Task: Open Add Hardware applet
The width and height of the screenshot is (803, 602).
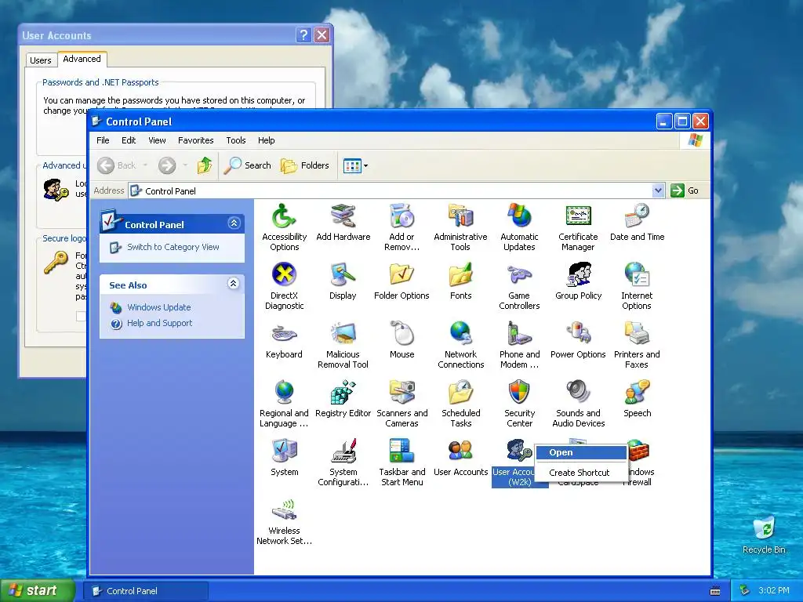Action: click(x=343, y=222)
